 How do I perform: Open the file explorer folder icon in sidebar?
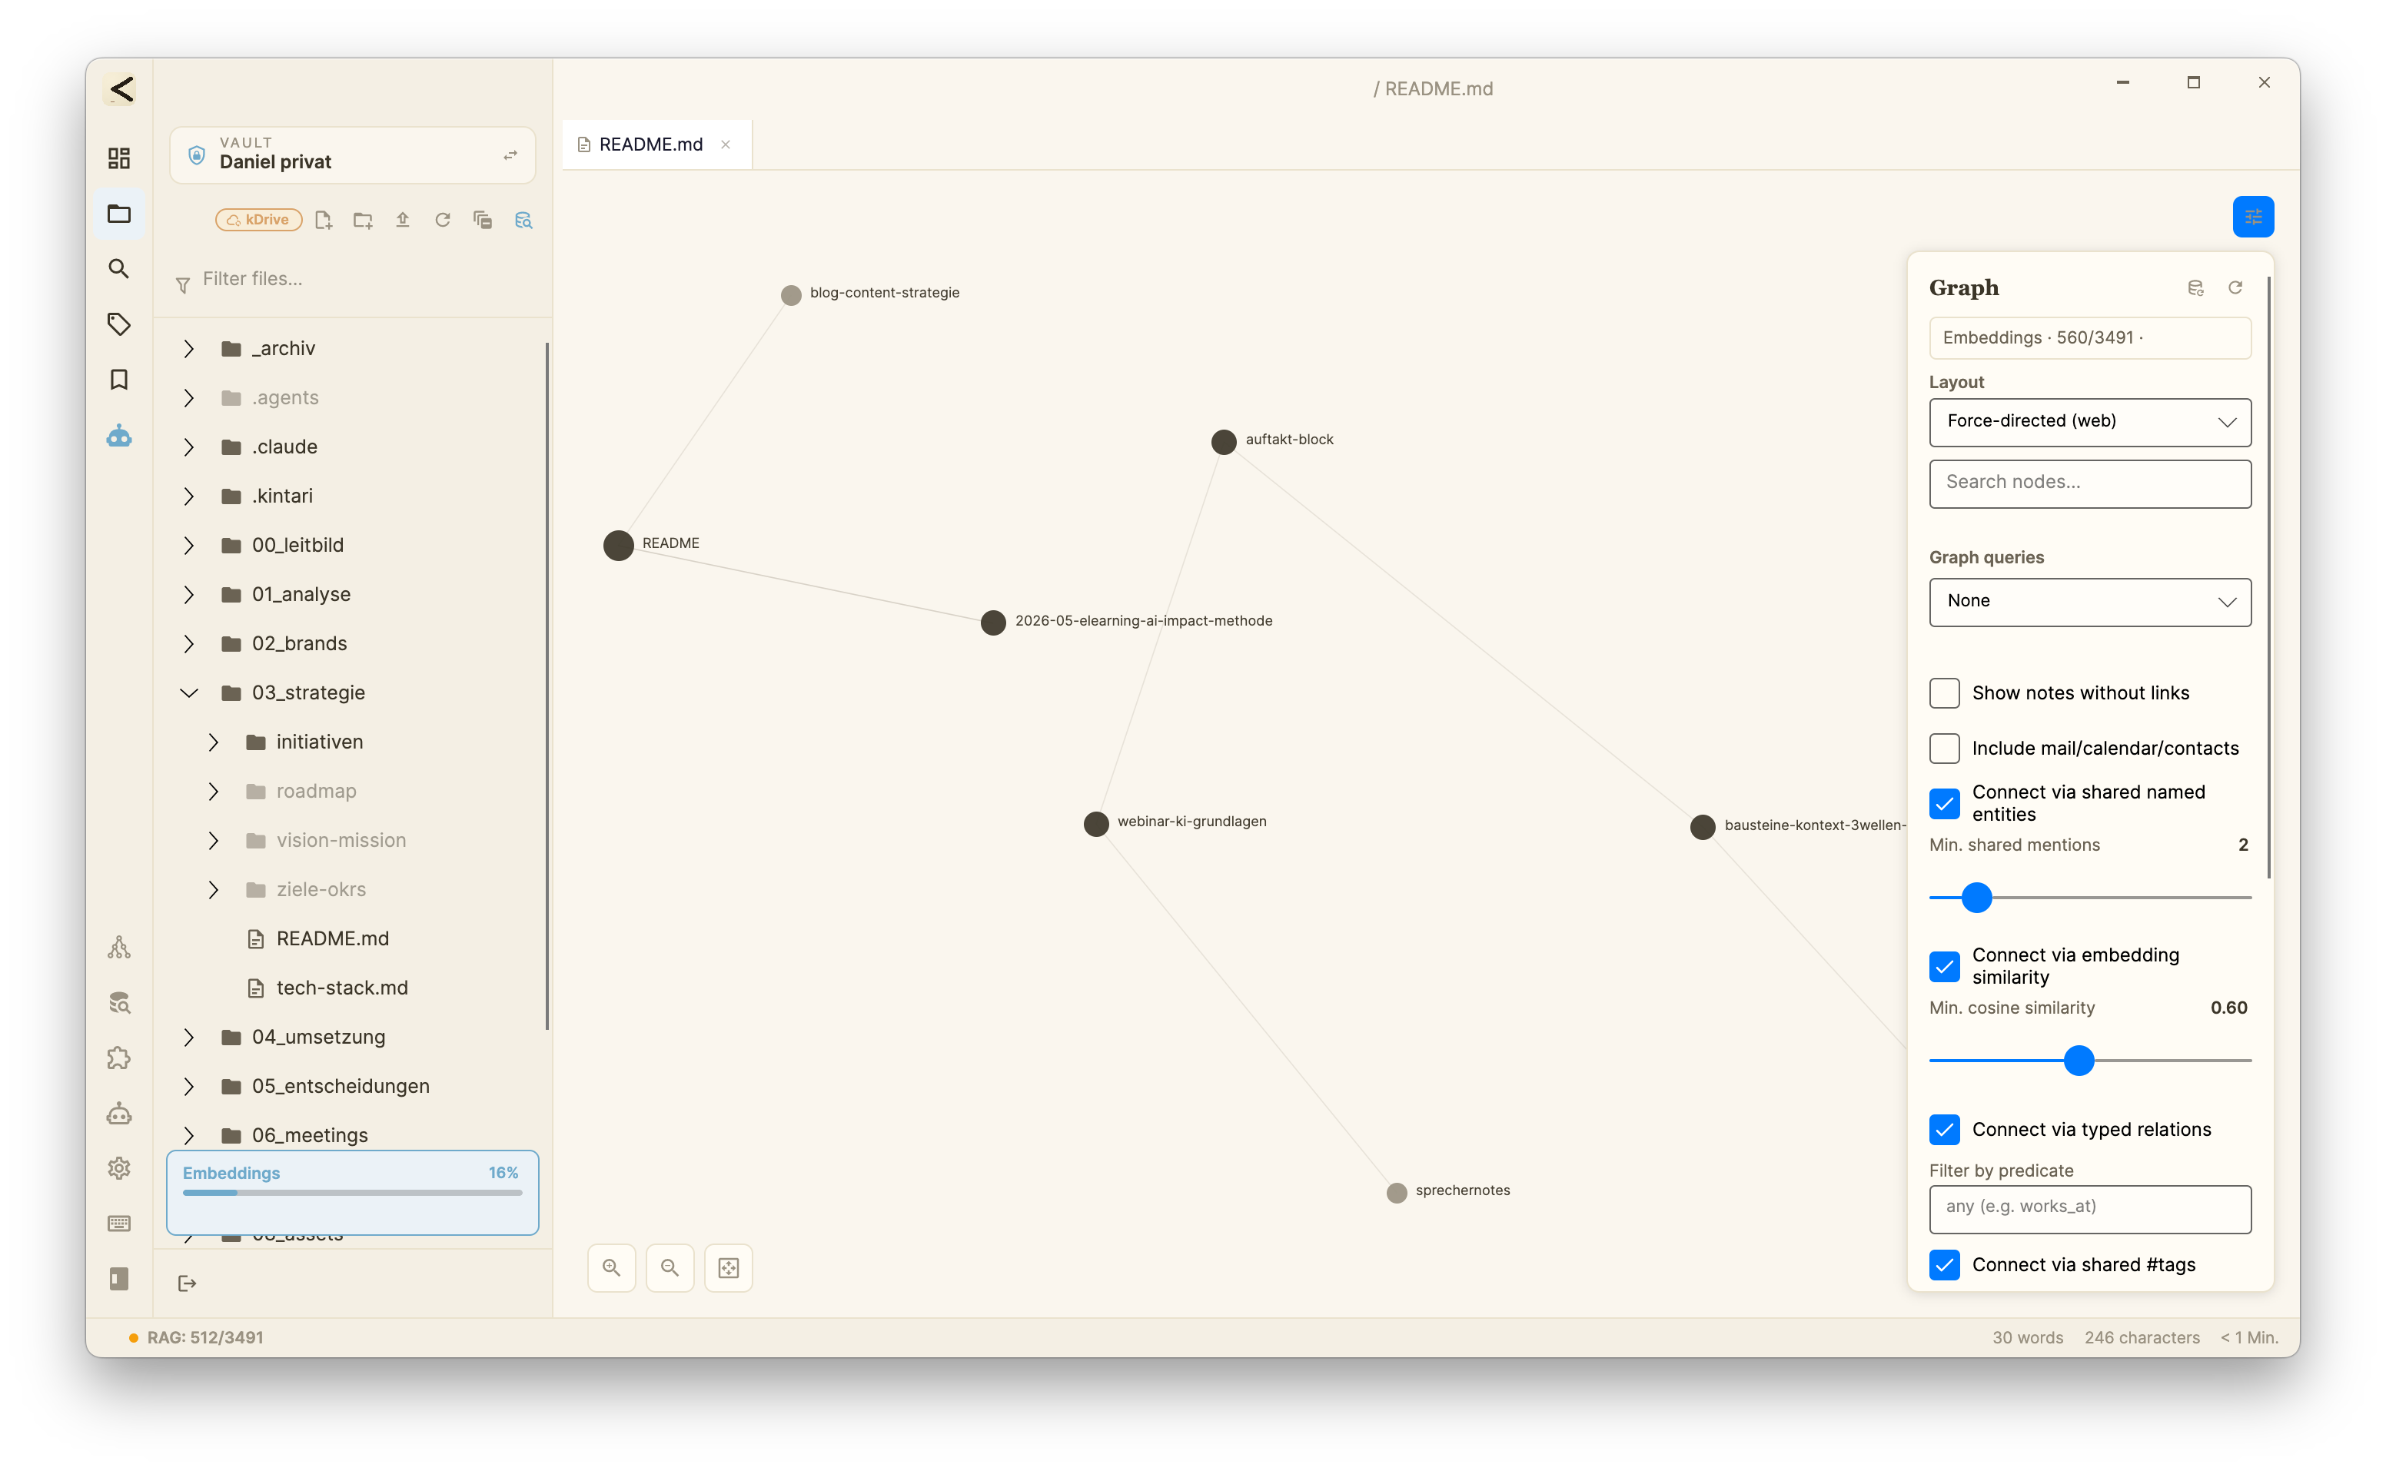118,213
